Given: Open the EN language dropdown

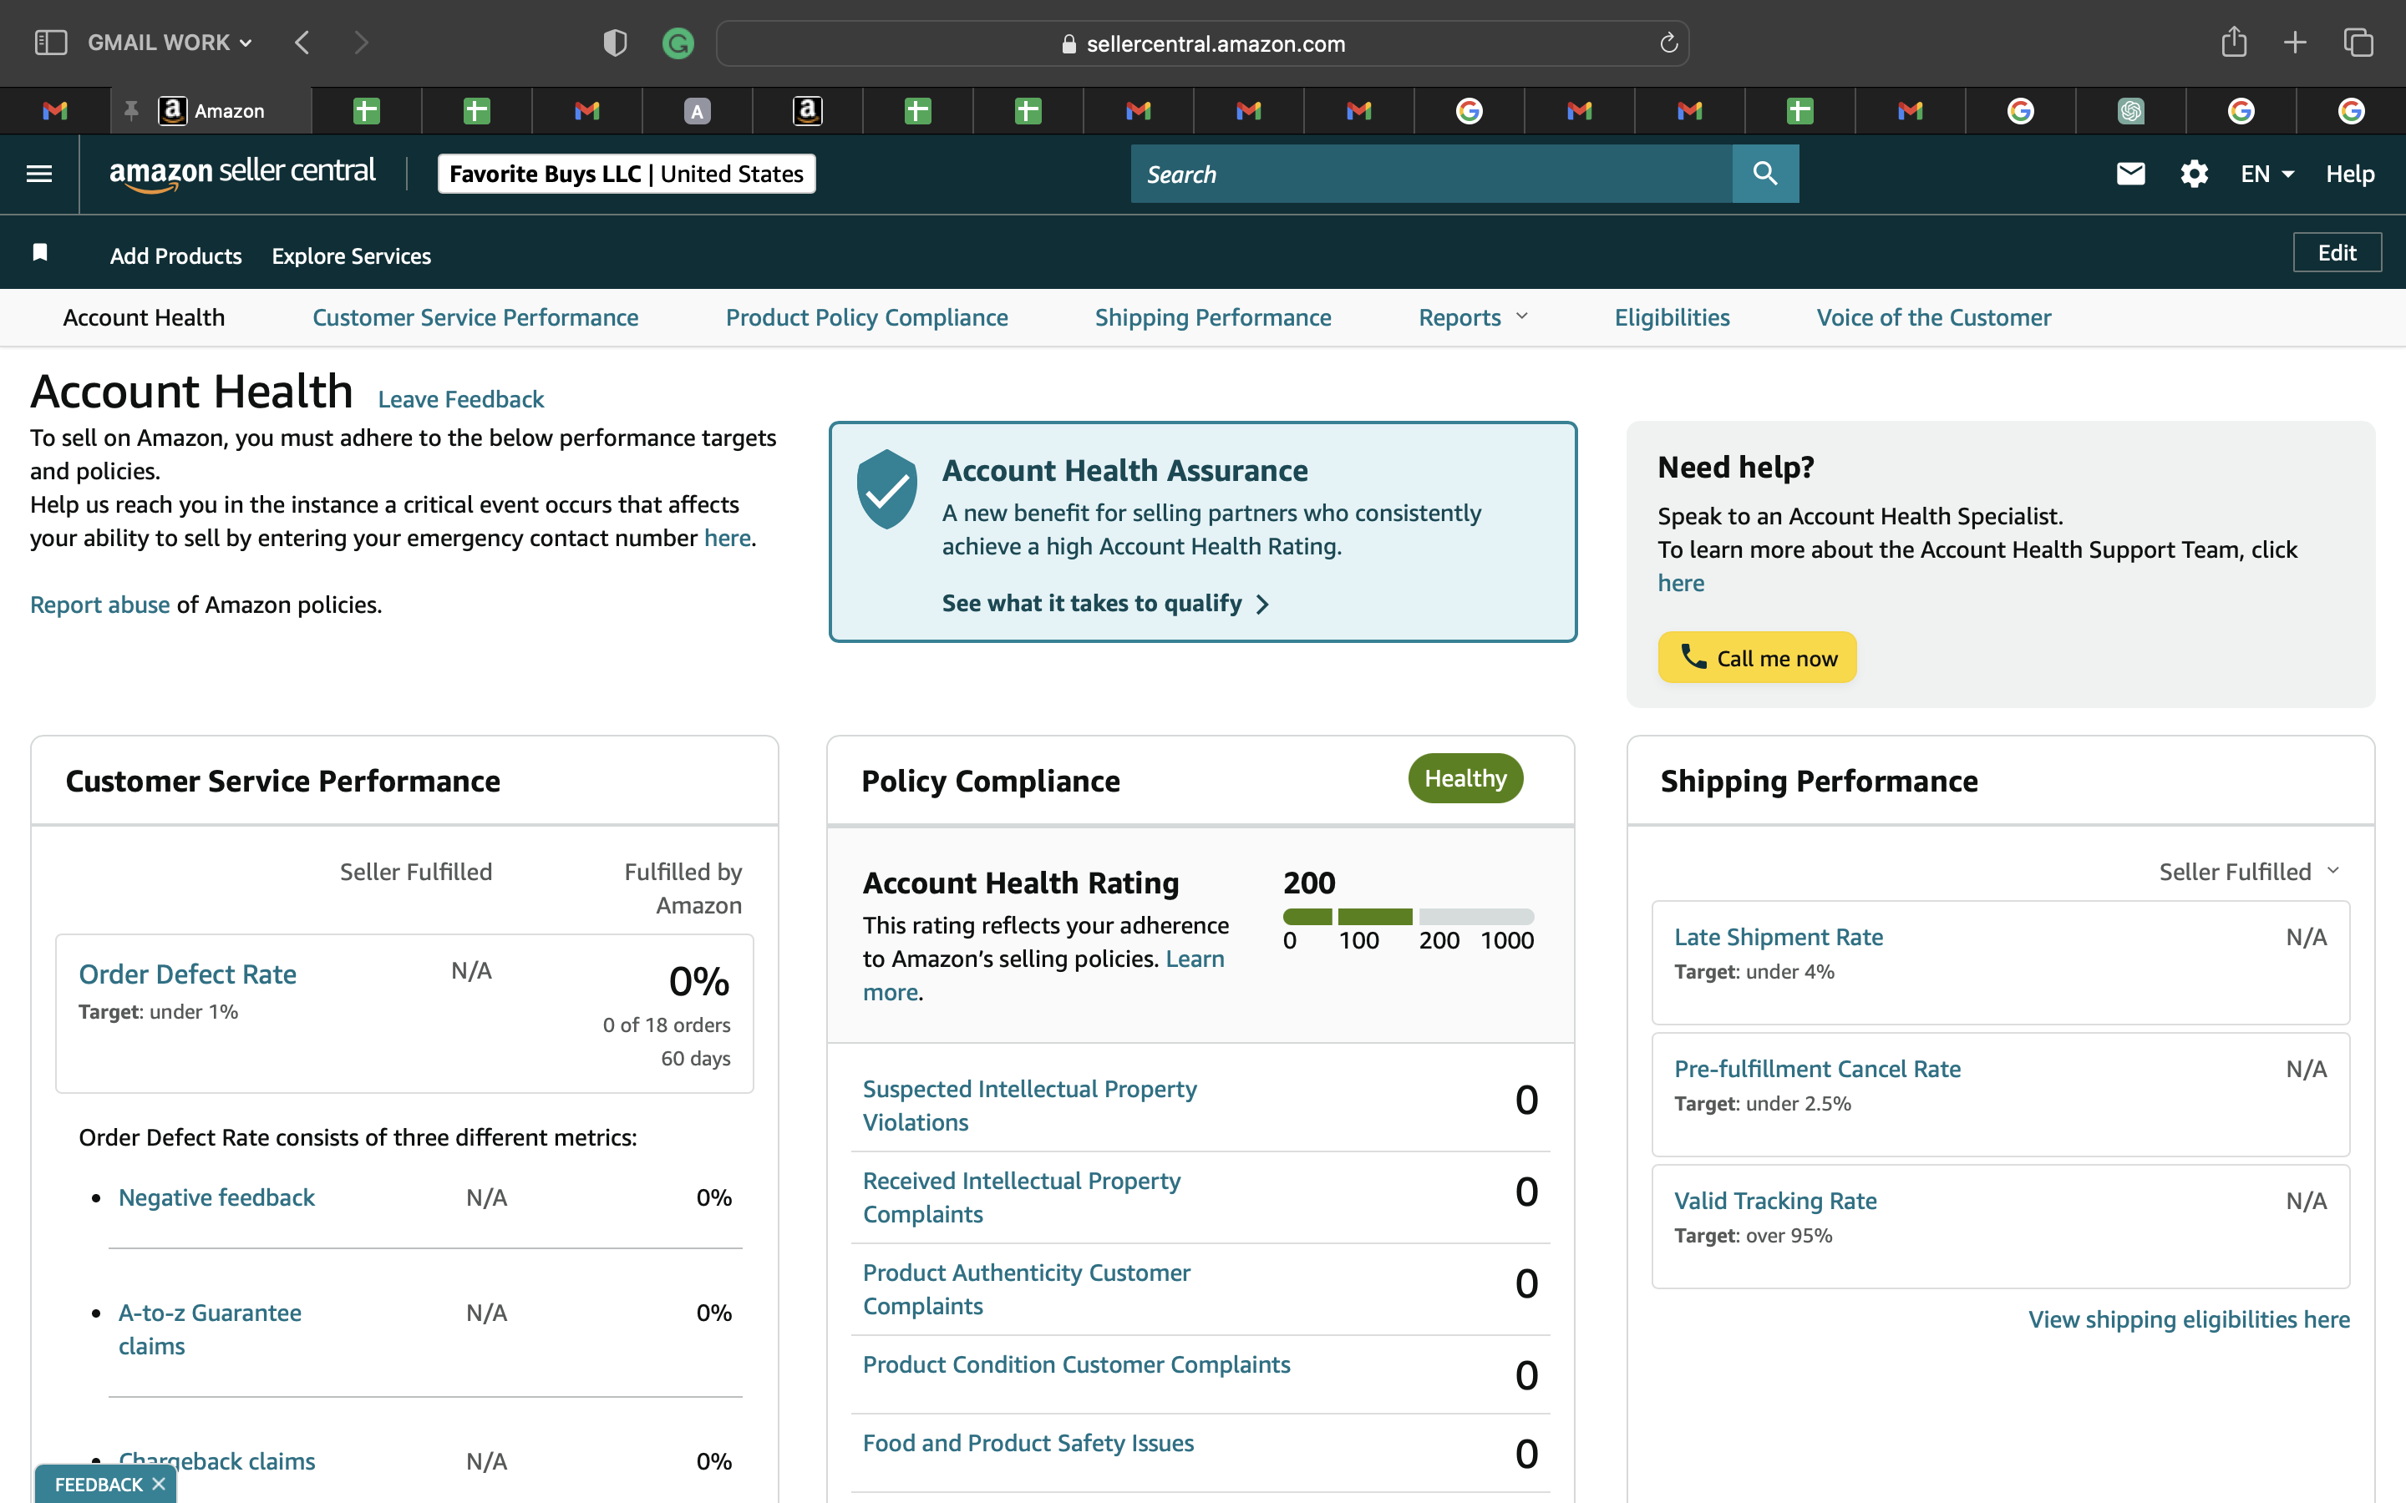Looking at the screenshot, I should click(2266, 174).
